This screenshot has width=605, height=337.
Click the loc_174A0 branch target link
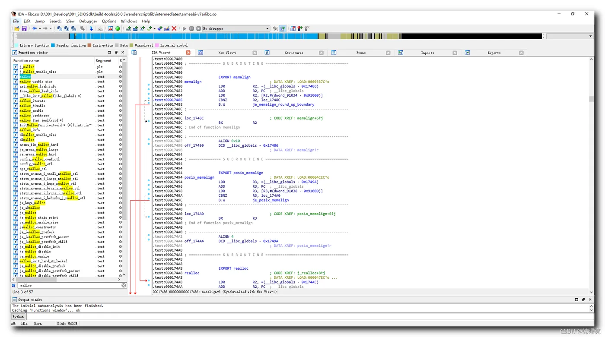pyautogui.click(x=271, y=195)
